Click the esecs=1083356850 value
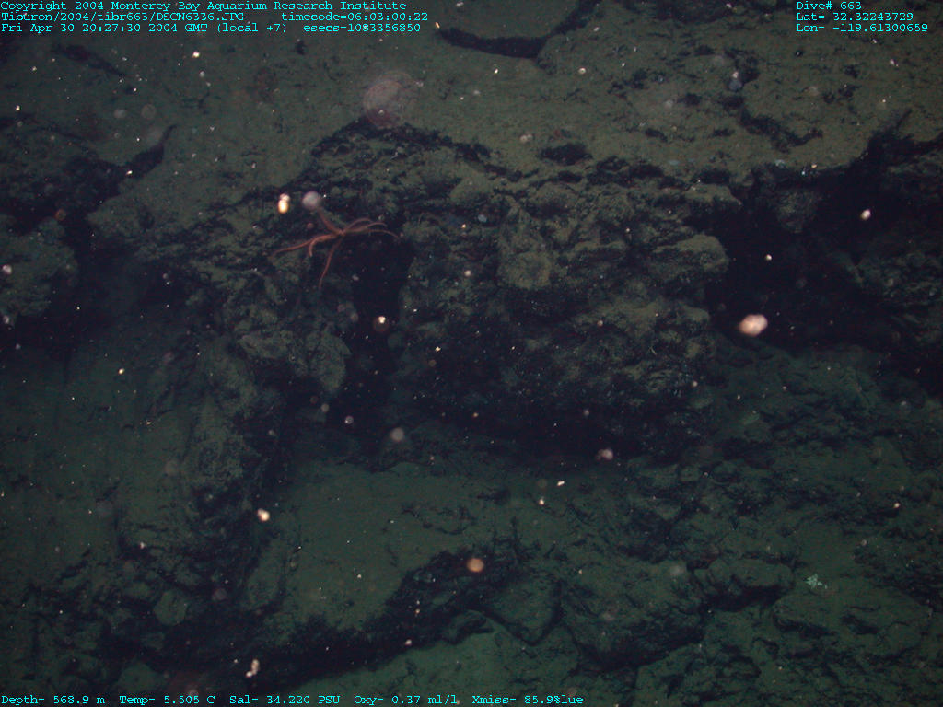This screenshot has height=707, width=943. click(x=362, y=28)
